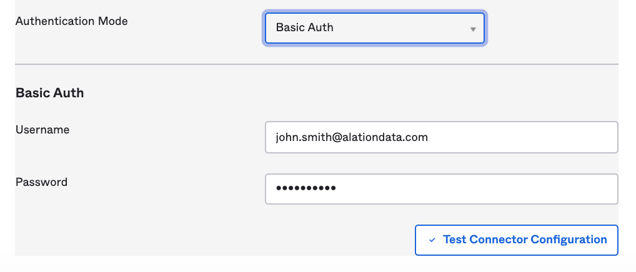The width and height of the screenshot is (636, 272).
Task: Click the 'Password' field label
Action: 41,182
